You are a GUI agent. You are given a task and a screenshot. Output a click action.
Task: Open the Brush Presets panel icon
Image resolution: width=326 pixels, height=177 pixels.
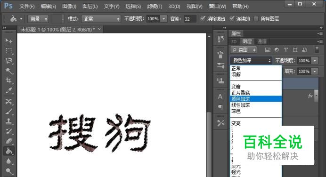[220, 55]
